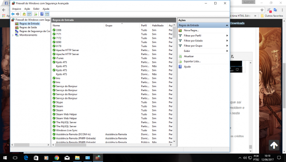
Task: Open the Arquivo menu
Action: point(17,9)
